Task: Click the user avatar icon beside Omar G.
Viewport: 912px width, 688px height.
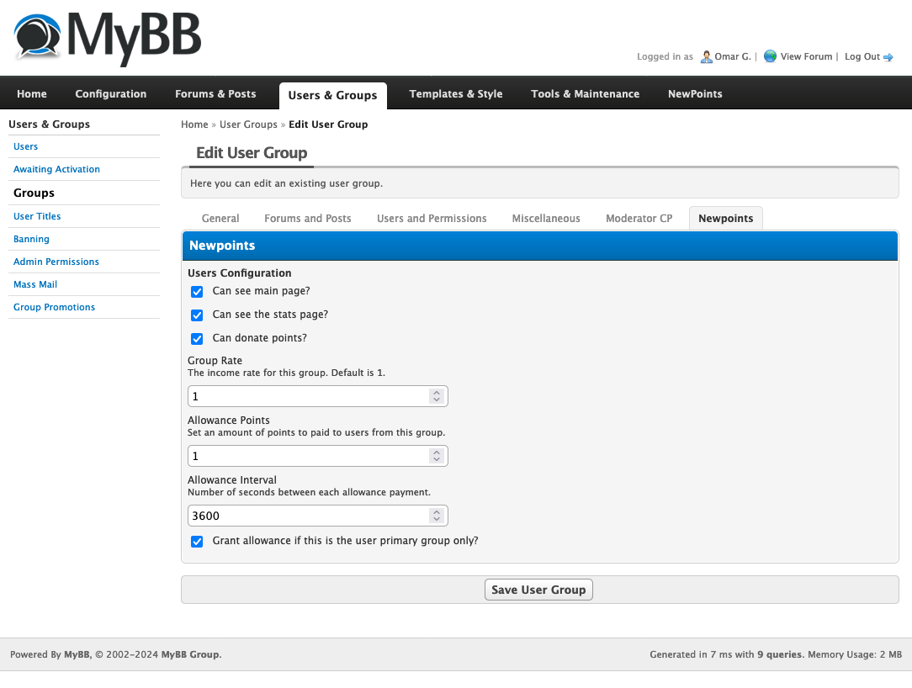Action: click(x=706, y=56)
